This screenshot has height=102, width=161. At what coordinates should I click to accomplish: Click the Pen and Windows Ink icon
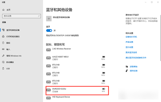coord(3,56)
